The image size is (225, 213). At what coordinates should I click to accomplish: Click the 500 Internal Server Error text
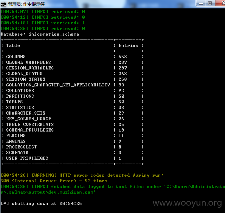coord(54,181)
